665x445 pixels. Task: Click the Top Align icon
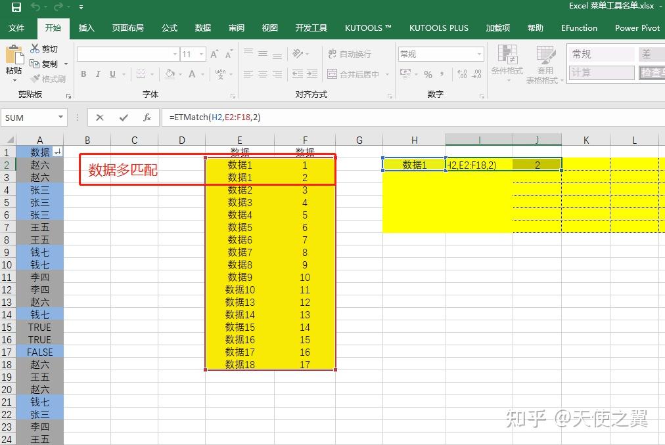(x=248, y=53)
